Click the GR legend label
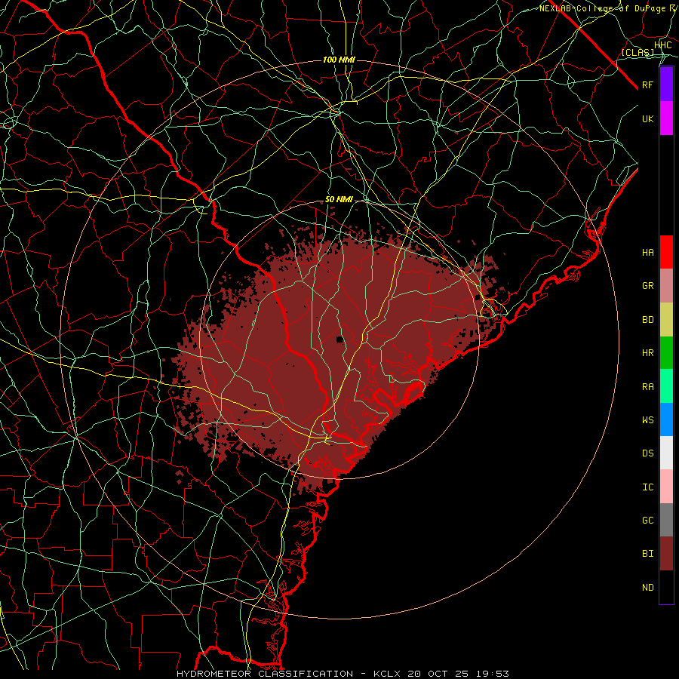The image size is (679, 679). coord(648,286)
